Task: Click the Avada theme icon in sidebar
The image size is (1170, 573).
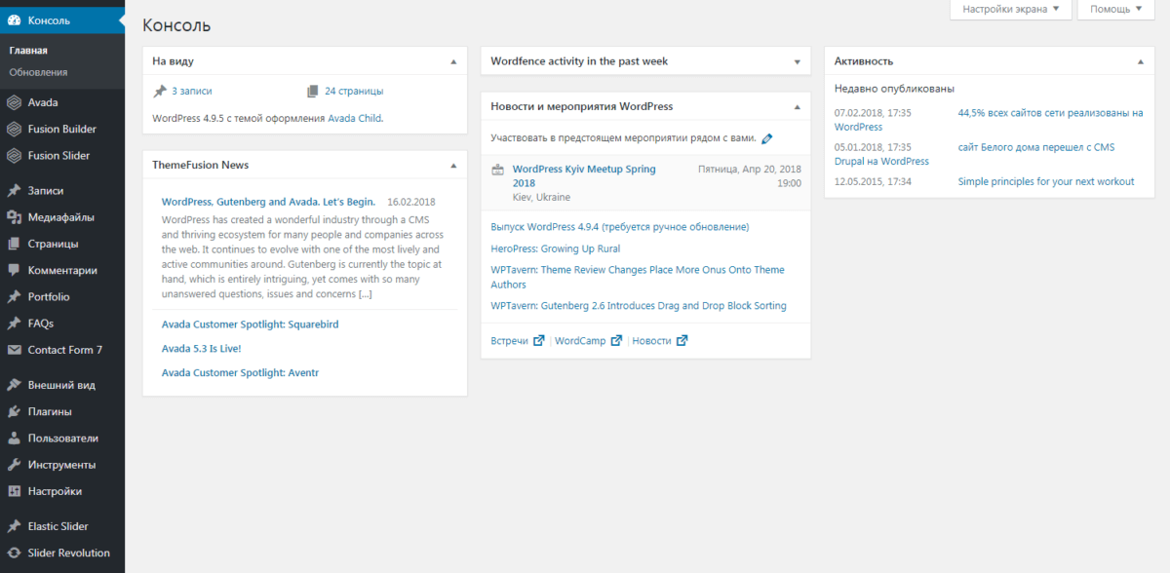Action: point(14,102)
